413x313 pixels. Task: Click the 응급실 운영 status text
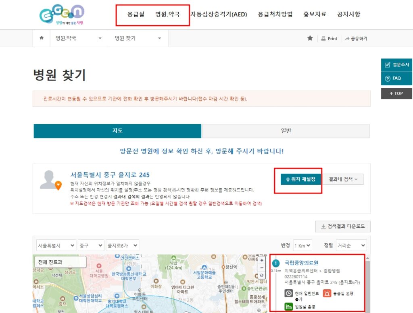343,293
